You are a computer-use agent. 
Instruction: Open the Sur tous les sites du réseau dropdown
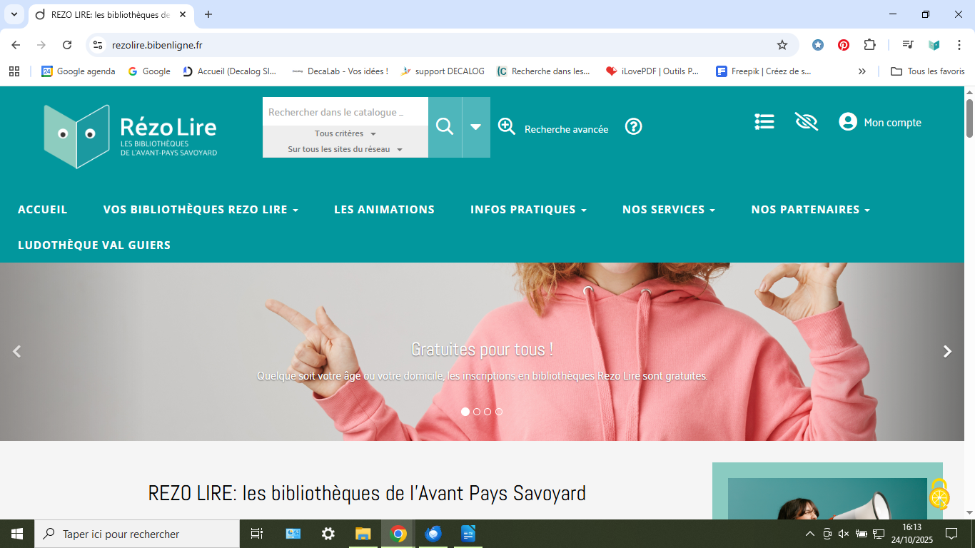coord(345,149)
